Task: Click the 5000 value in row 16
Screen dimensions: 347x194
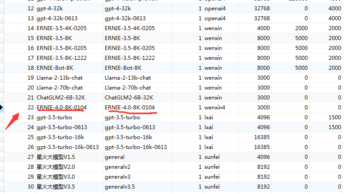Action: coord(301,48)
